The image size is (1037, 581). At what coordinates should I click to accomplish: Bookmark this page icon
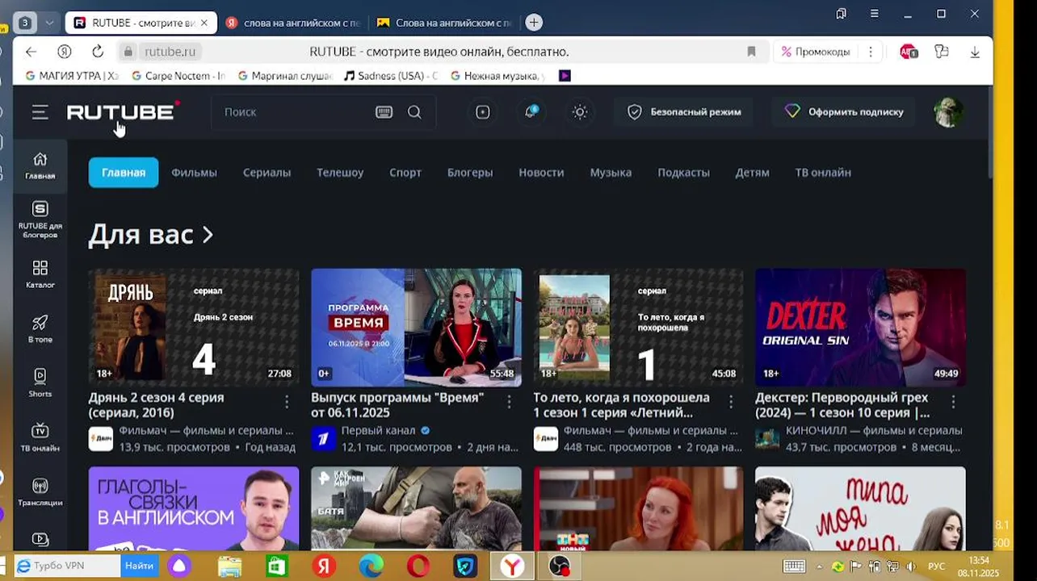pos(751,52)
